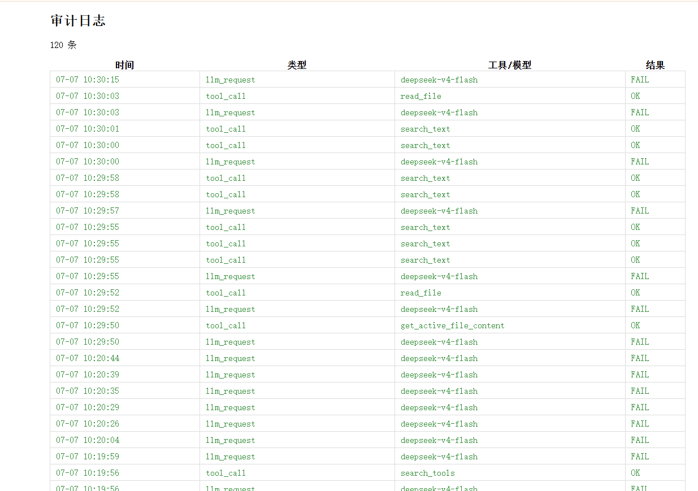Click deepseek-v4-flash in the 10:20:44 row
This screenshot has width=698, height=491.
click(x=439, y=358)
